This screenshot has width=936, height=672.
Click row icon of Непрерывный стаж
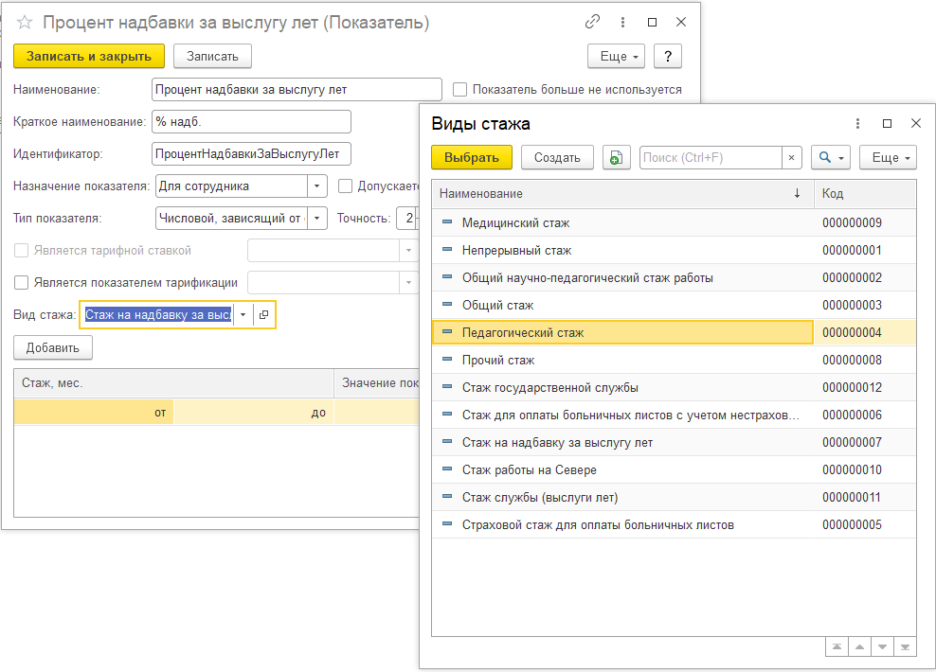[x=447, y=249]
